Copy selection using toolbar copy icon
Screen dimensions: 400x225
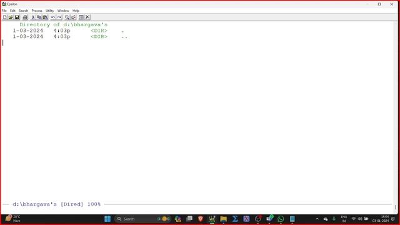39,17
